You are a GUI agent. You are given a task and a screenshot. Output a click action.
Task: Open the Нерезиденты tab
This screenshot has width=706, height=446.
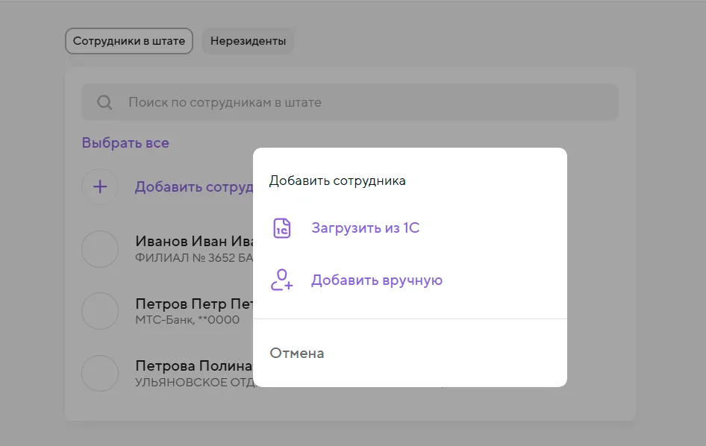click(248, 41)
